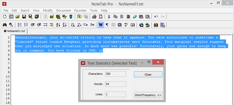Sort lines descending with the Z-A icon
This screenshot has height=105, width=234.
(x=65, y=25)
